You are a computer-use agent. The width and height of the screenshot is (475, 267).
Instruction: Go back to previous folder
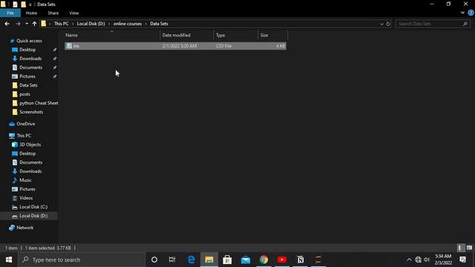(x=7, y=24)
